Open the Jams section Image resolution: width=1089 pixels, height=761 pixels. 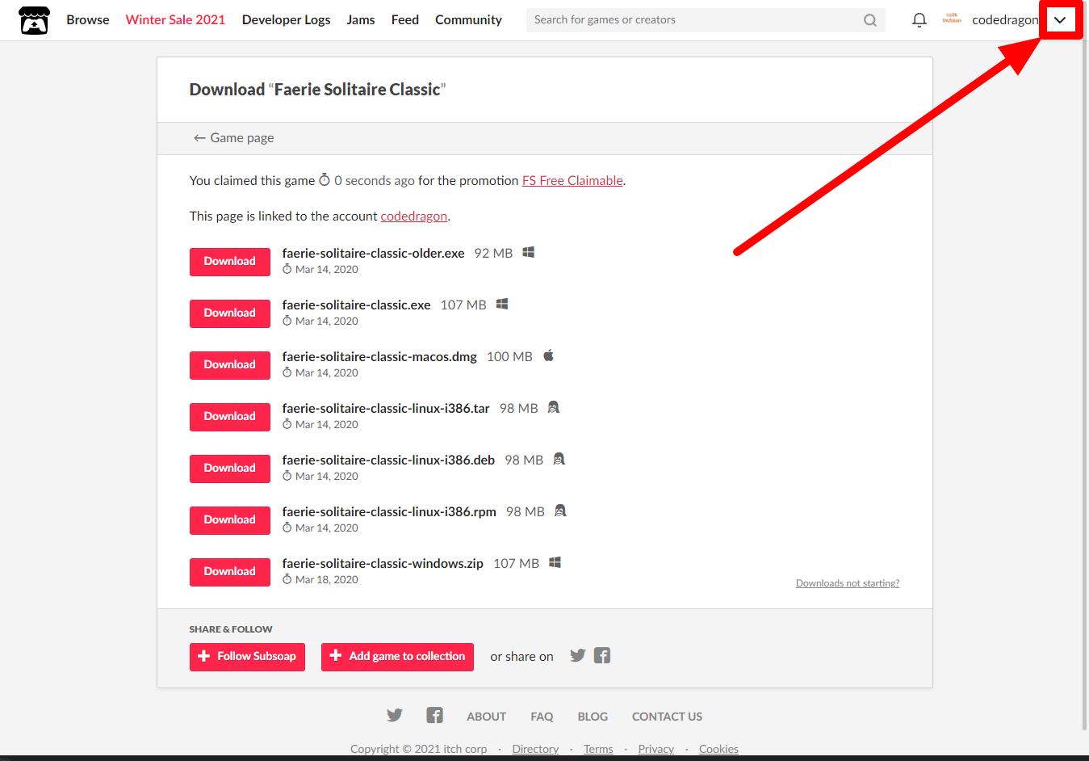pyautogui.click(x=361, y=20)
